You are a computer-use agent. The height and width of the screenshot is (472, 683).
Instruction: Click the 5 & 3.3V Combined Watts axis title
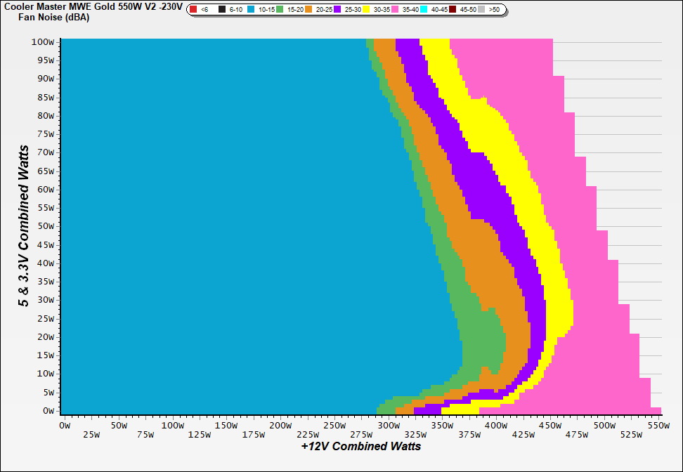point(24,226)
